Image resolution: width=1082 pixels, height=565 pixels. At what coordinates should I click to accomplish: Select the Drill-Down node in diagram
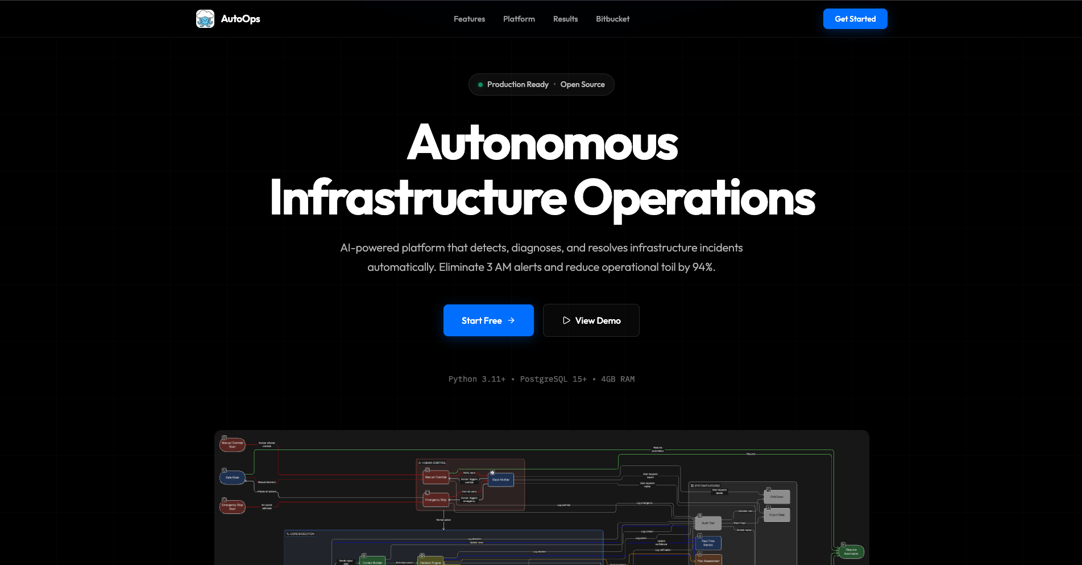[x=777, y=497]
